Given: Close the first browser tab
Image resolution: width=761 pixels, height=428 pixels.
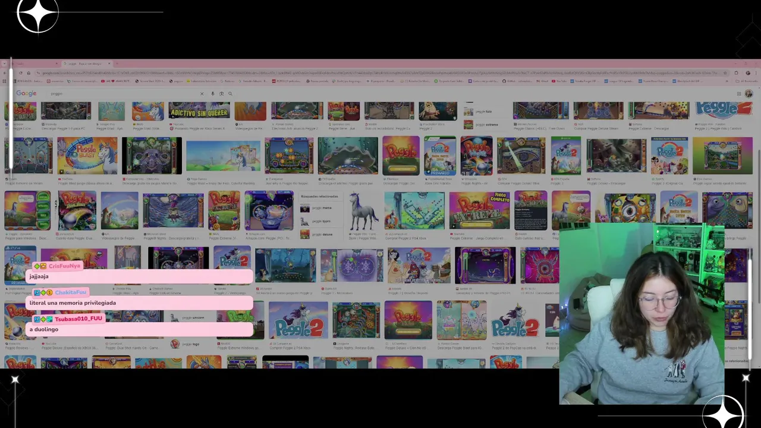Looking at the screenshot, I should pyautogui.click(x=56, y=64).
